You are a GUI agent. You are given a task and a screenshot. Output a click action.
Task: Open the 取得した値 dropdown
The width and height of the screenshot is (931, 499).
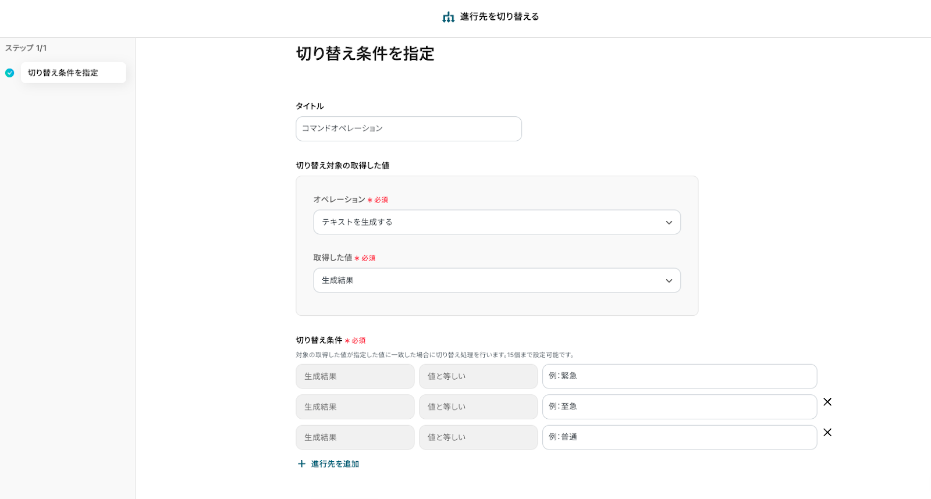click(x=497, y=280)
